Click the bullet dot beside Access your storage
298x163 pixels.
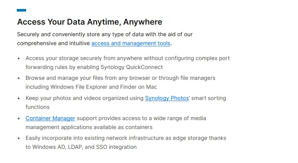click(x=19, y=59)
